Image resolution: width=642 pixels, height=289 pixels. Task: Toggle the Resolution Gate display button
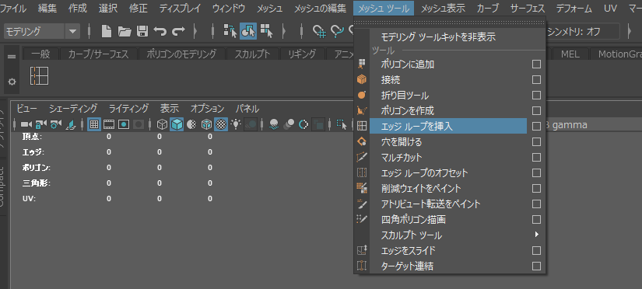pos(124,124)
